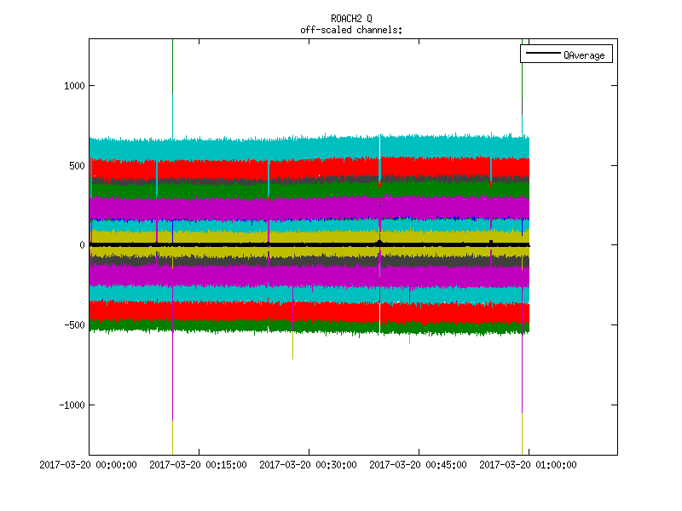This screenshot has height=511, width=682.
Task: Select the 2017-03-20 00:15:00 x-axis label
Action: pos(199,465)
